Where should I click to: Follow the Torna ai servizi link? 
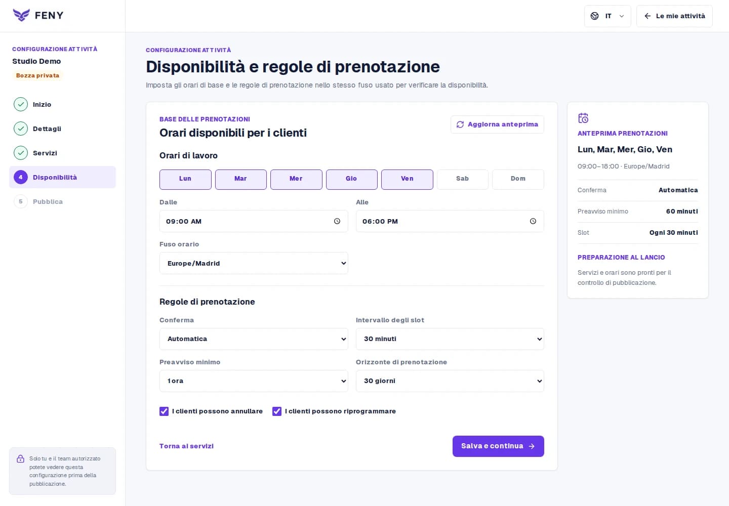pyautogui.click(x=186, y=446)
